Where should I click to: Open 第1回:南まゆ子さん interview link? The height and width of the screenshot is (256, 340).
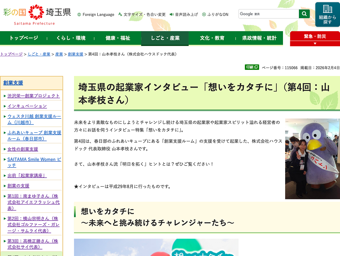pyautogui.click(x=33, y=202)
